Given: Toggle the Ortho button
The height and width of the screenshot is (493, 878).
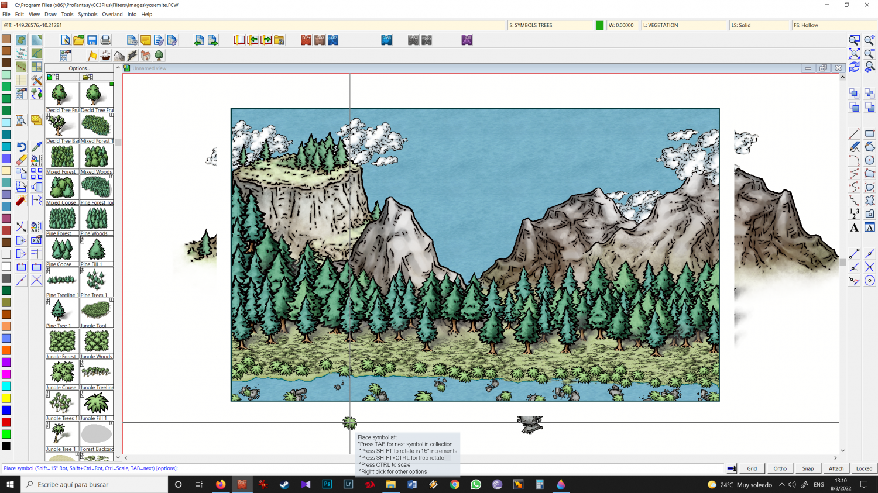Looking at the screenshot, I should tap(780, 468).
